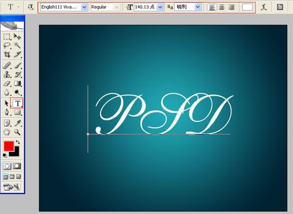Select the Eyedropper tool

pyautogui.click(x=18, y=123)
